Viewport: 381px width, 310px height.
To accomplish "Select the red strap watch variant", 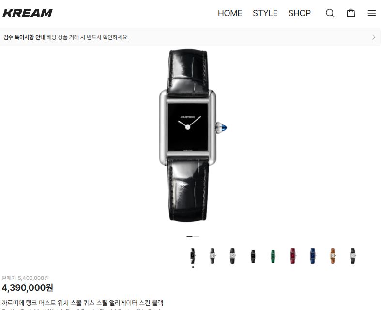I will (293, 256).
